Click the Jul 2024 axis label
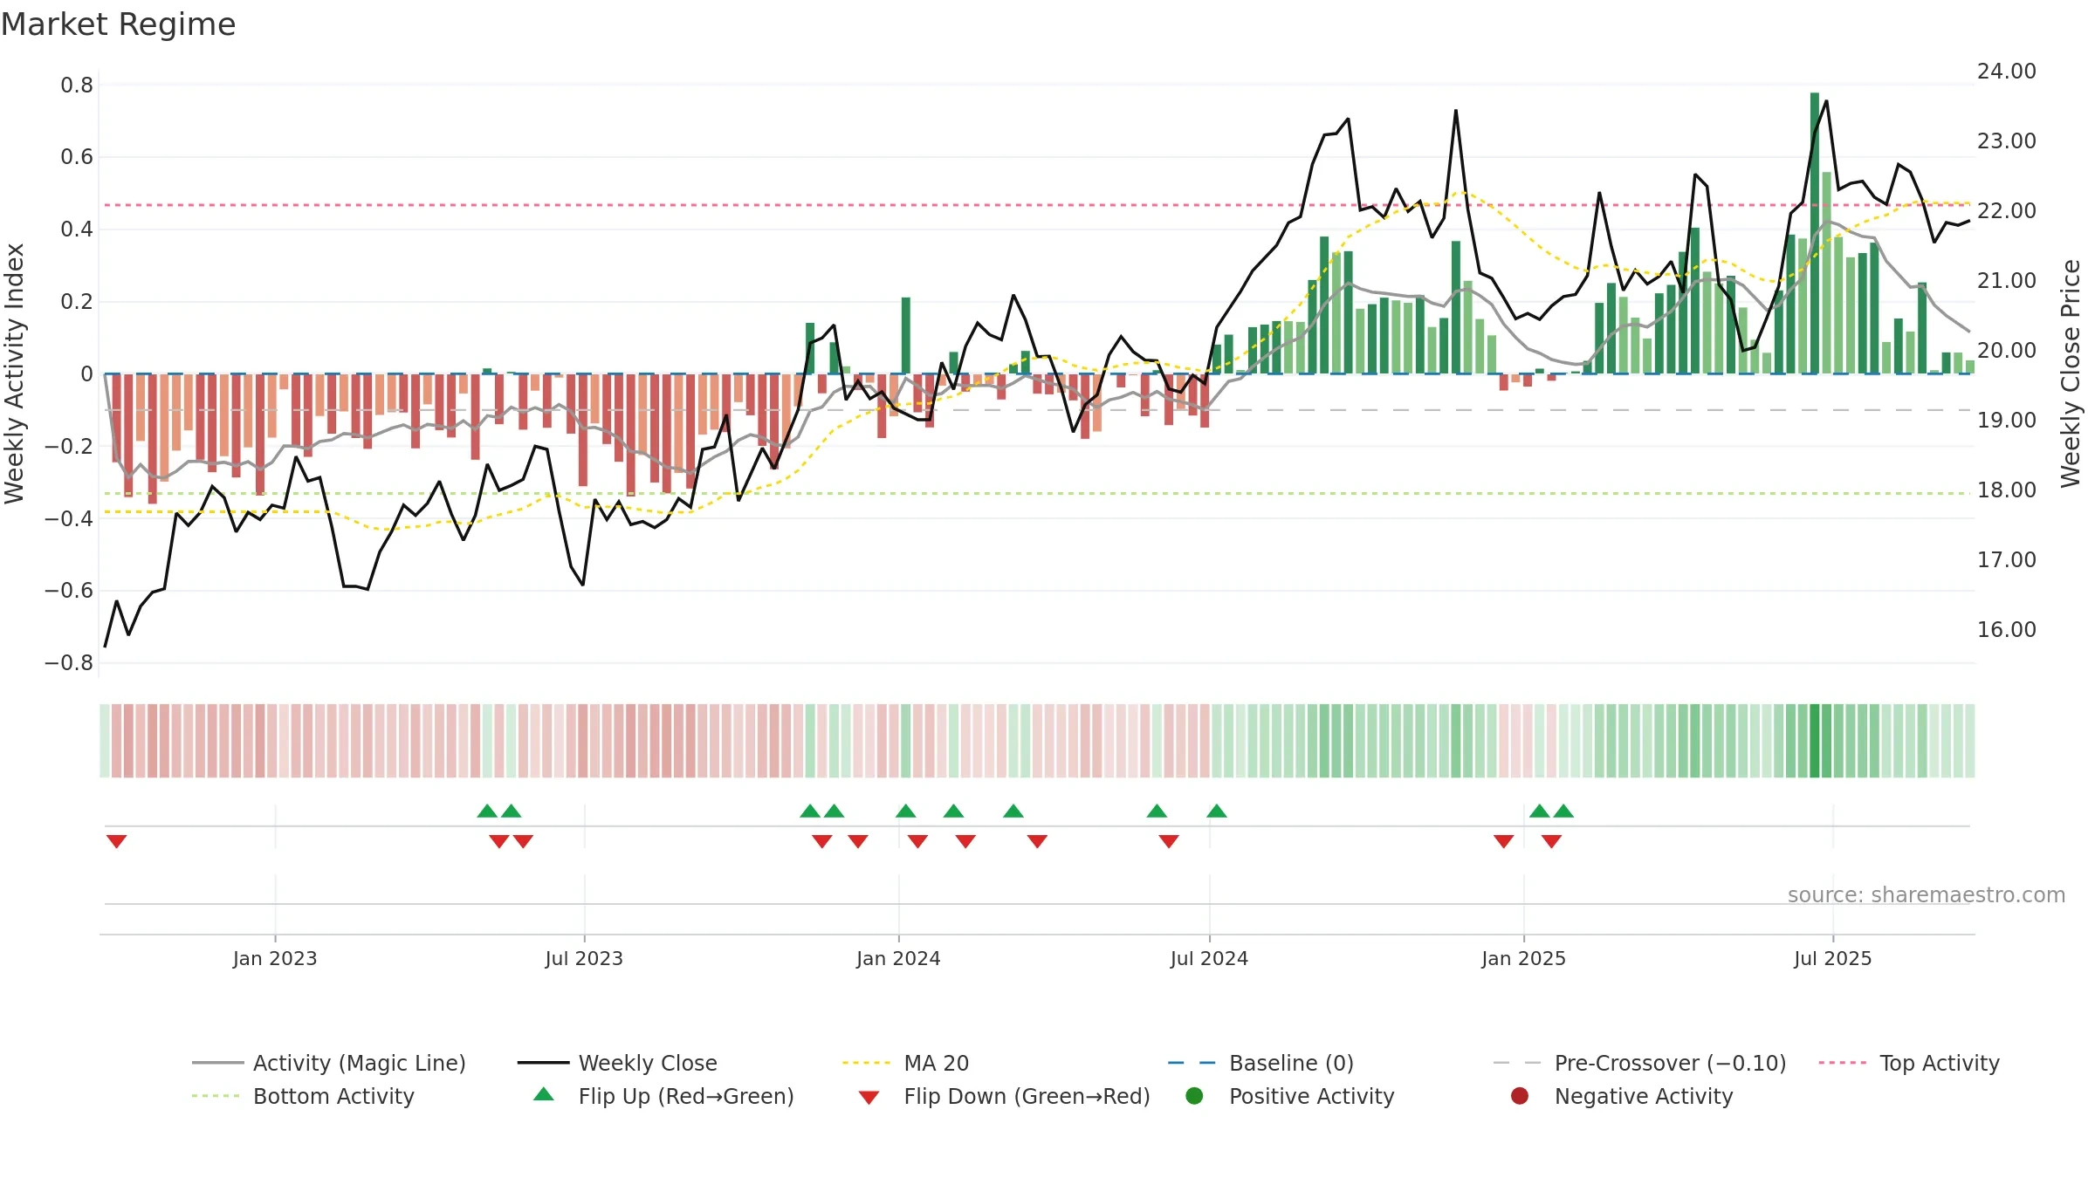The height and width of the screenshot is (1178, 2095). (x=1209, y=958)
